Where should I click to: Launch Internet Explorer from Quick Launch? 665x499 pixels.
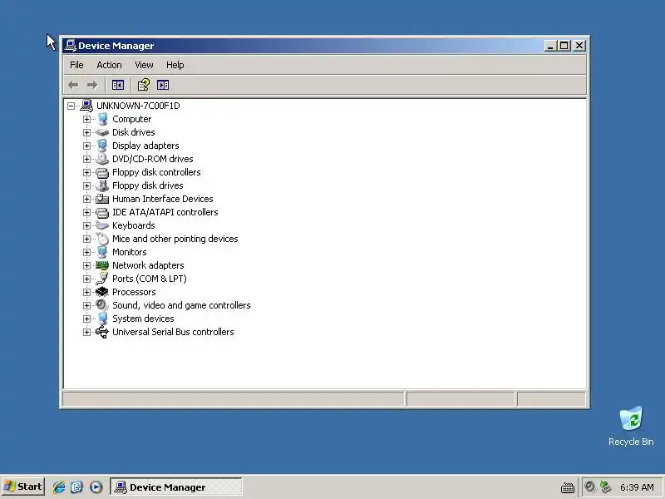pyautogui.click(x=59, y=487)
